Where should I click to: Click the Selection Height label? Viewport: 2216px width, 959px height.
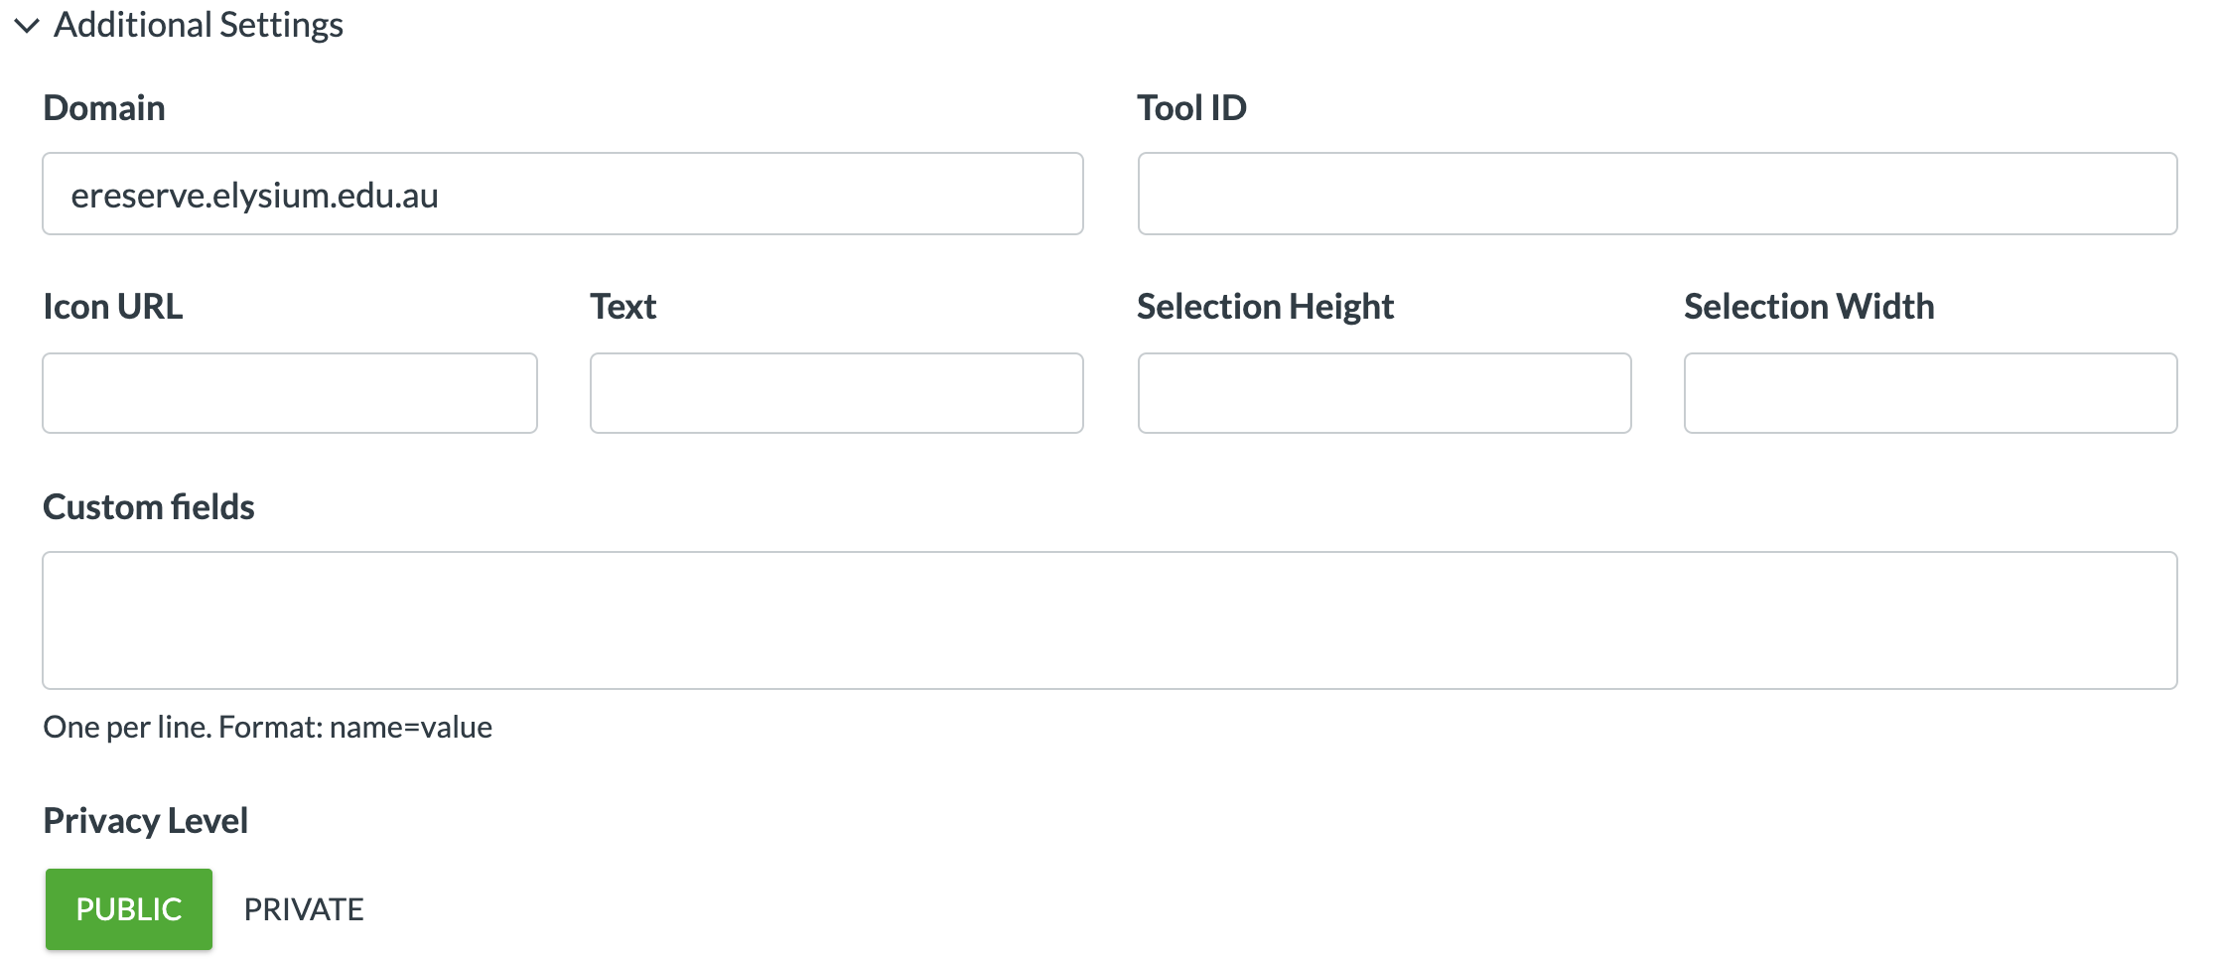click(1264, 307)
